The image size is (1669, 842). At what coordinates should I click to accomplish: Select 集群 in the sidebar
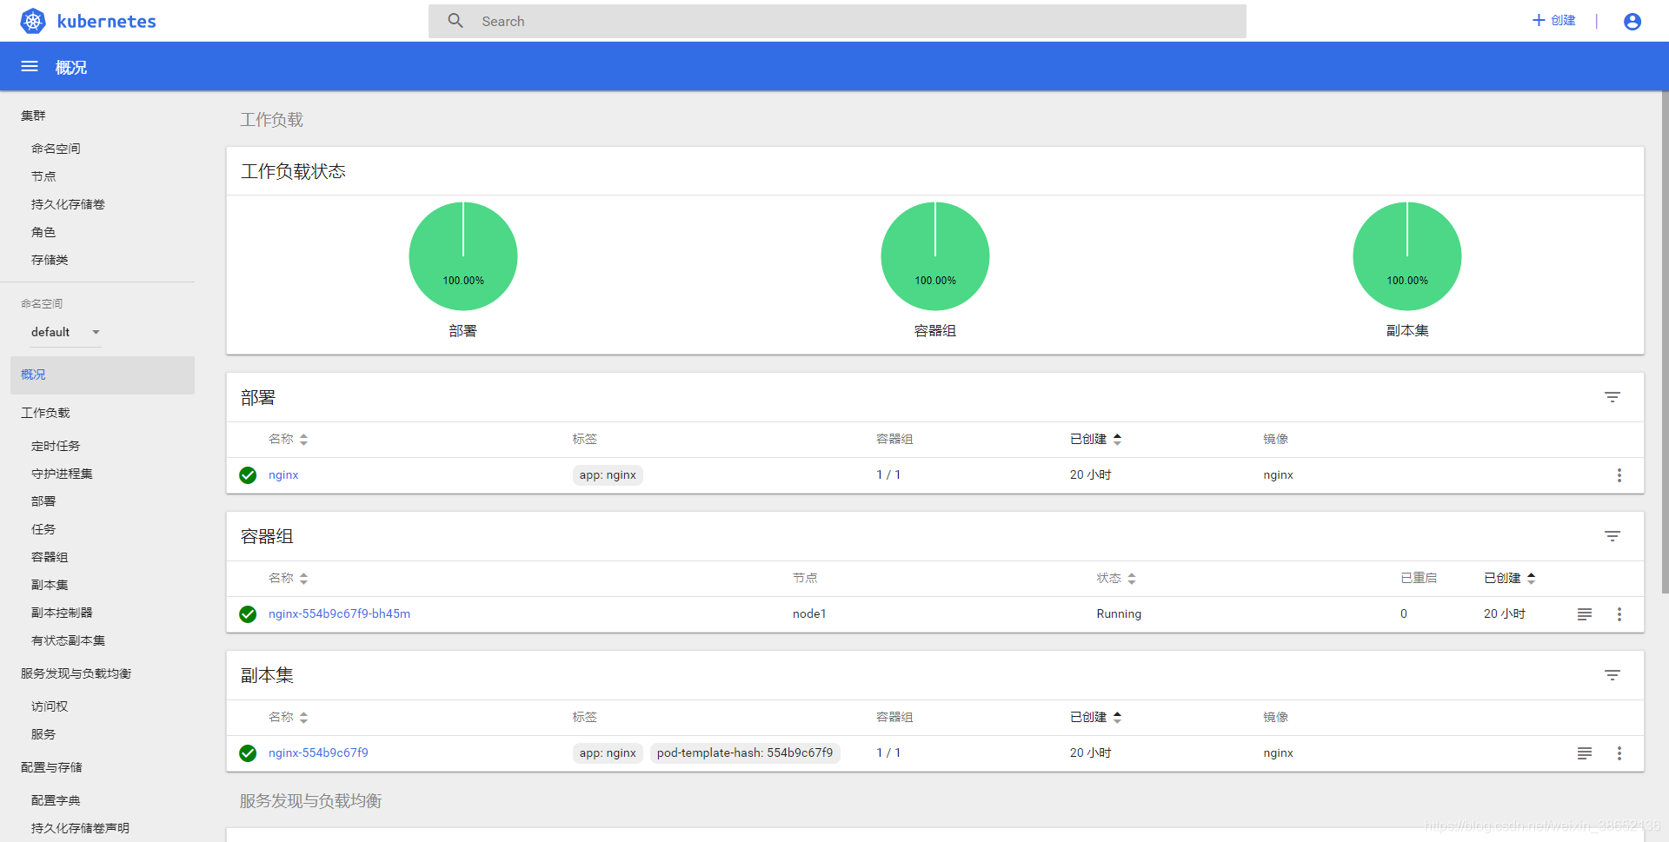(33, 116)
